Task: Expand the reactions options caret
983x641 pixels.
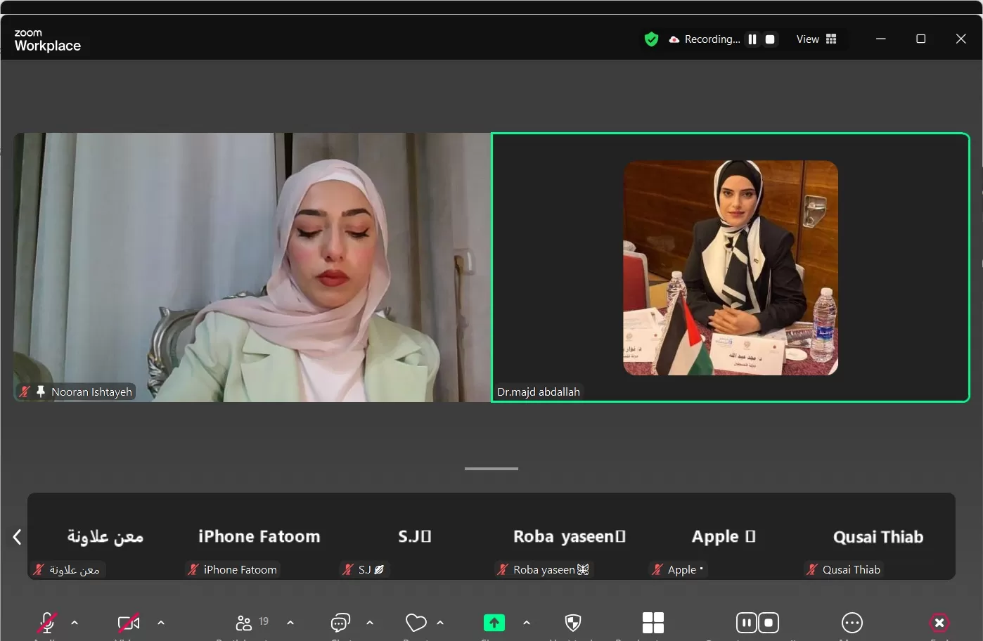Action: pos(440,623)
